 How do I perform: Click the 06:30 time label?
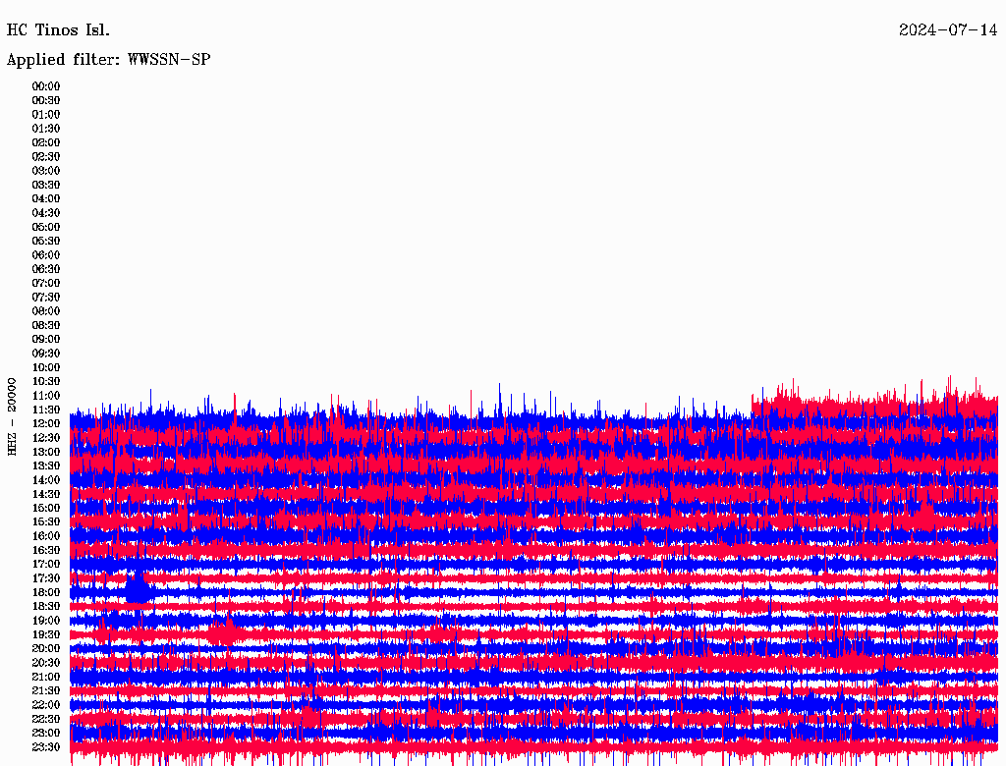46,269
